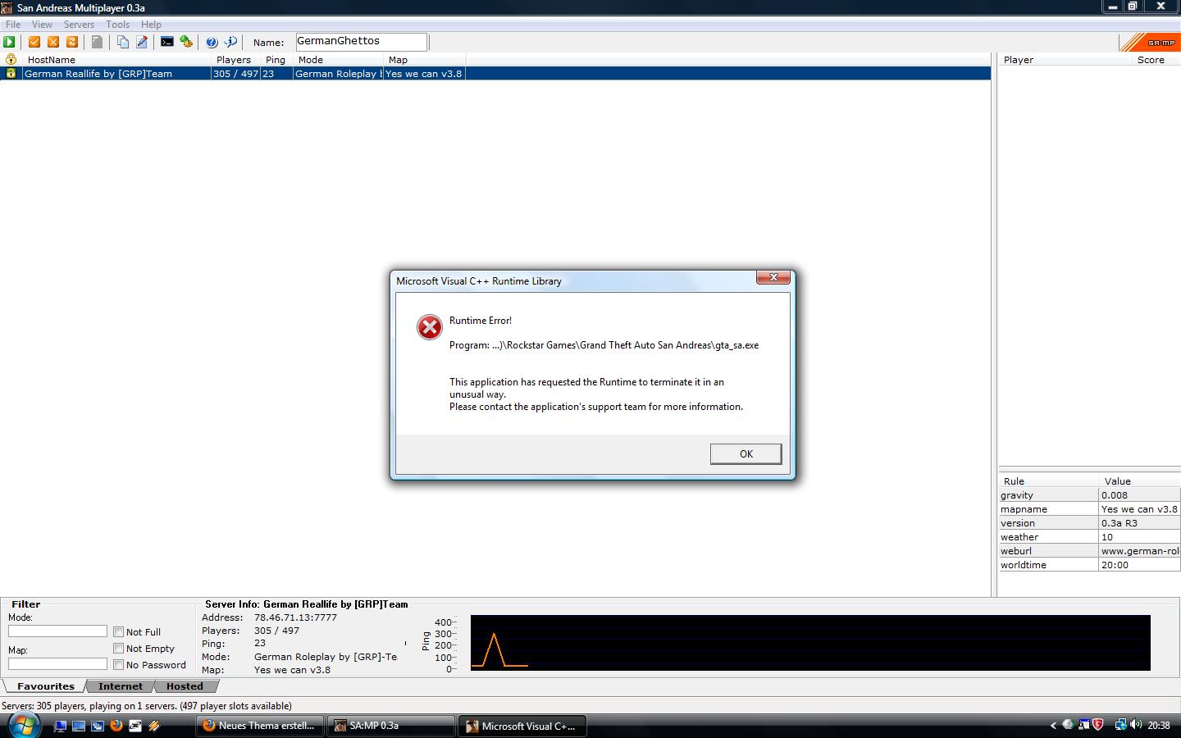Open the Tools menu

[117, 25]
